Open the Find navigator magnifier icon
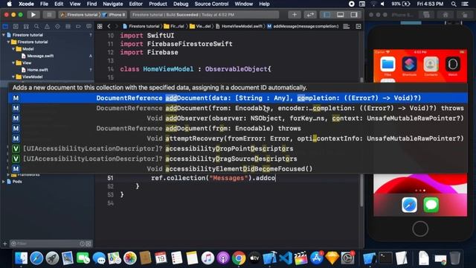 coord(36,27)
